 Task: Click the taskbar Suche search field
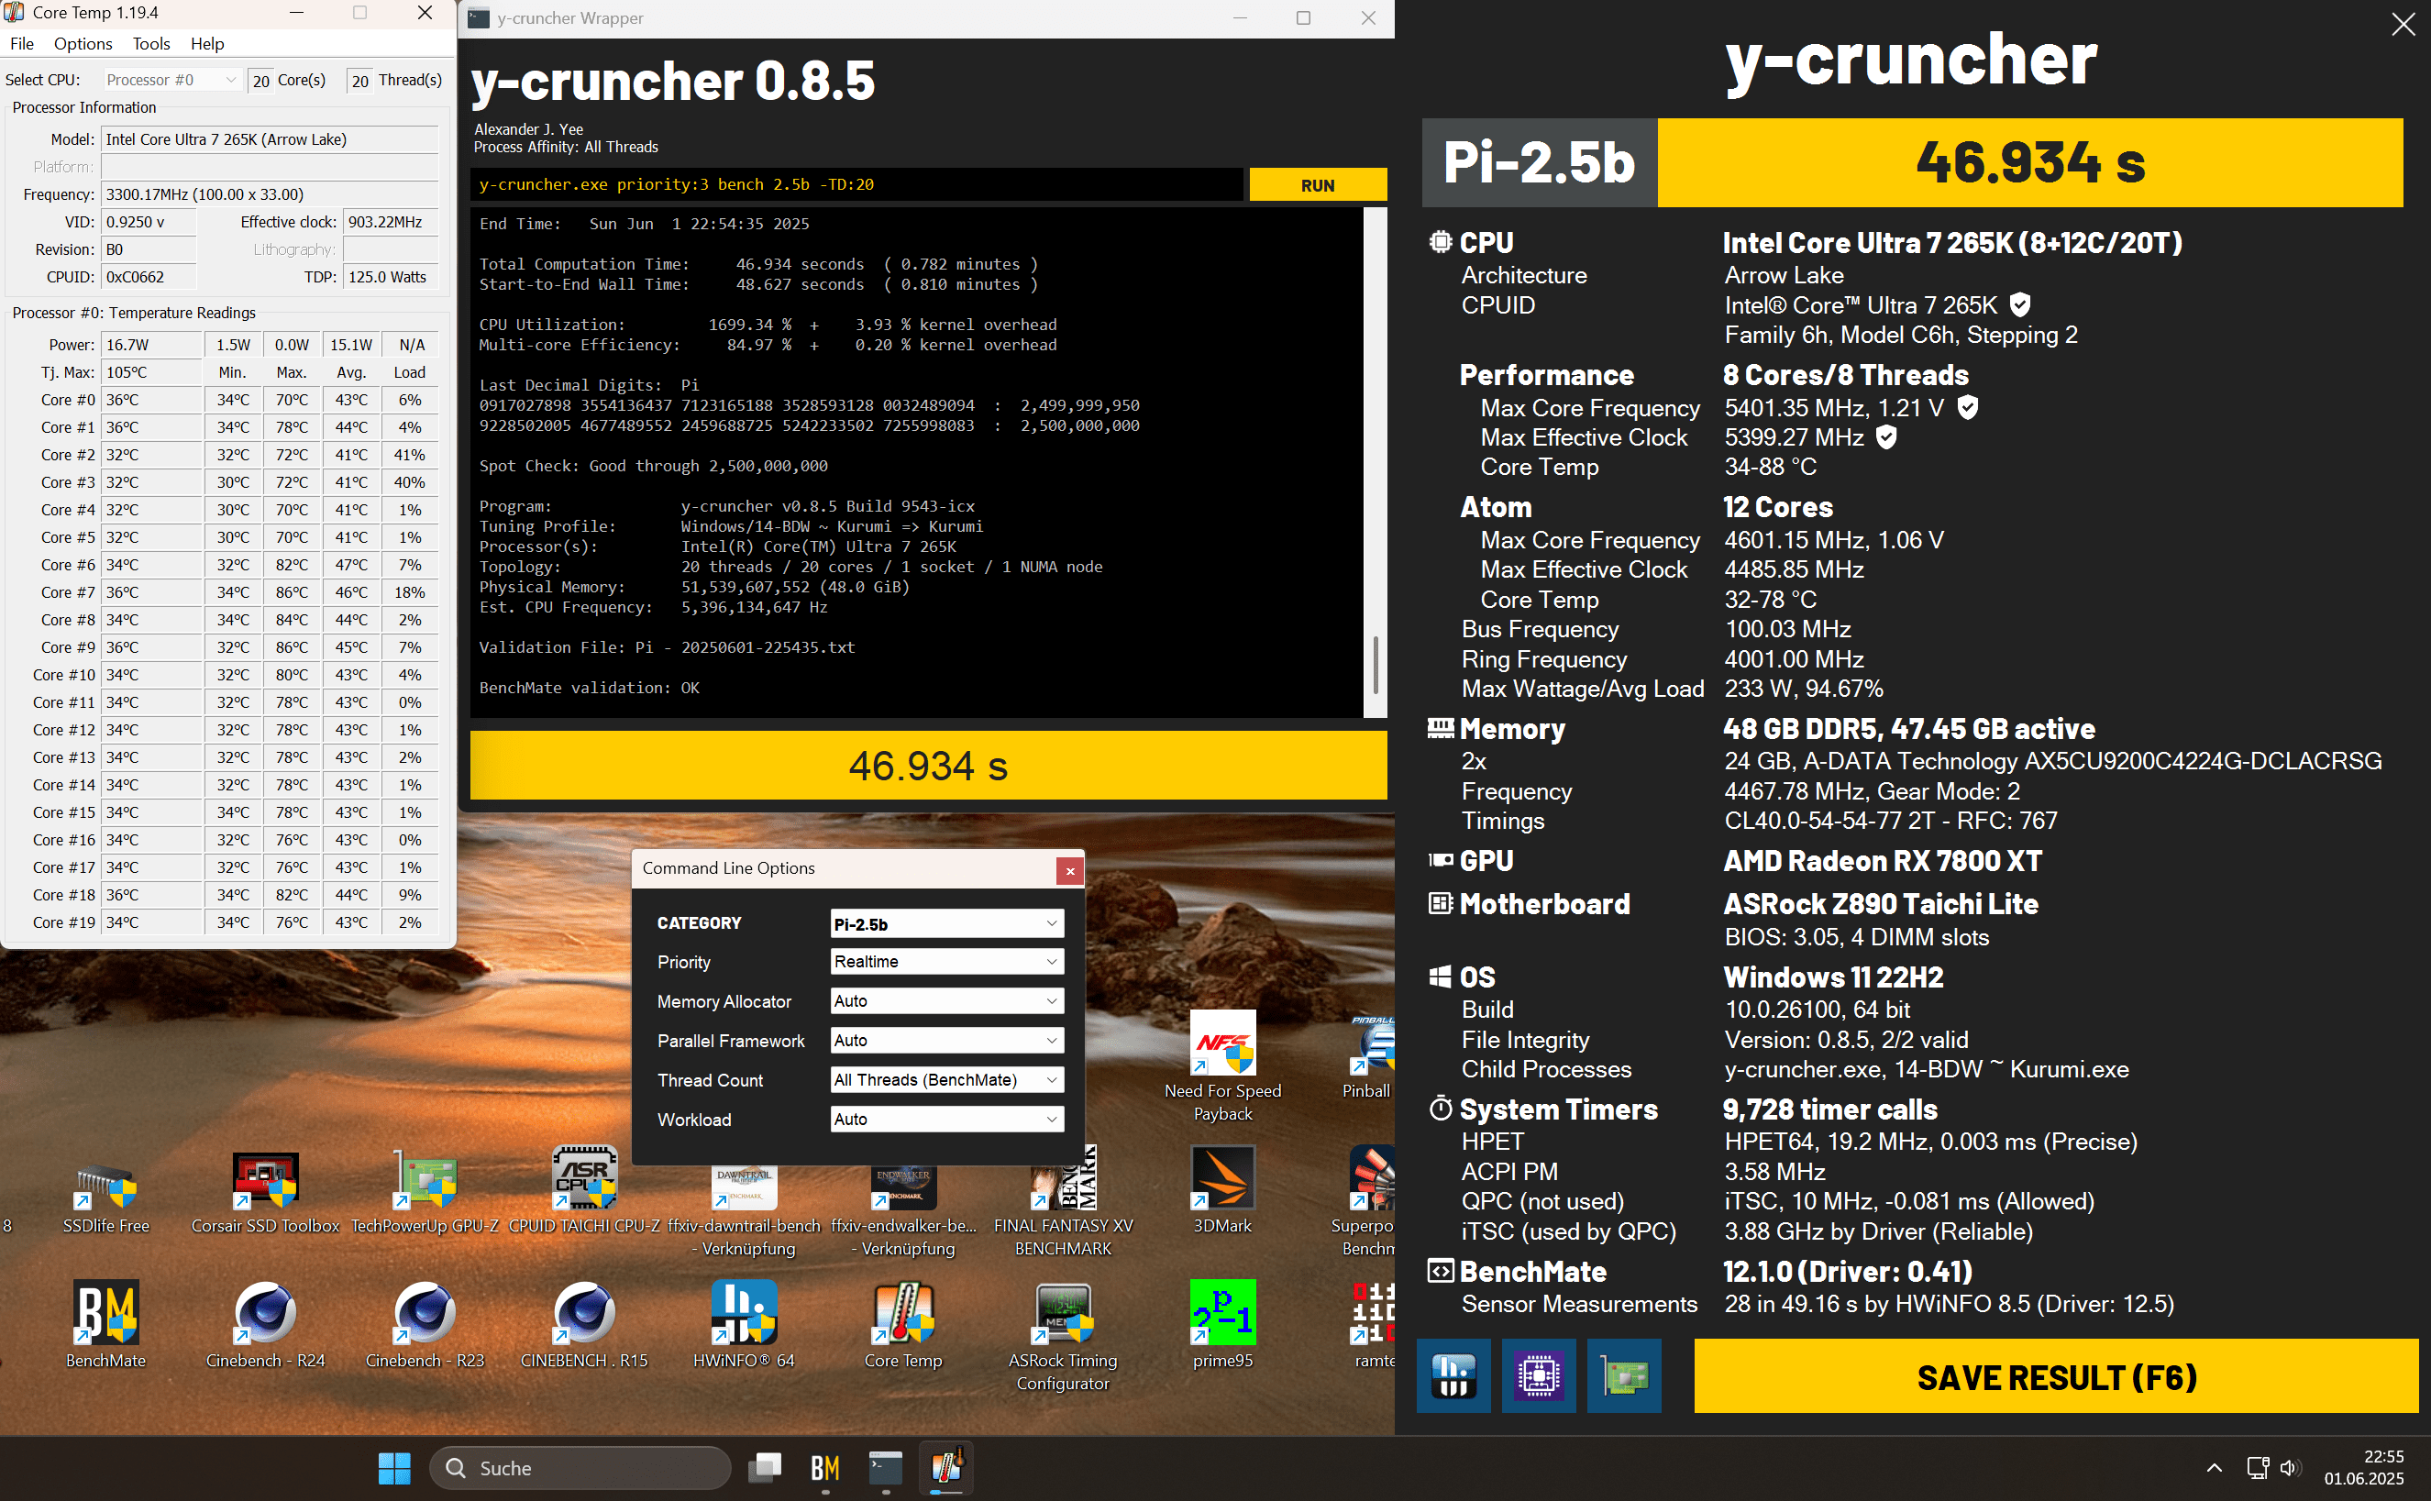[x=580, y=1467]
